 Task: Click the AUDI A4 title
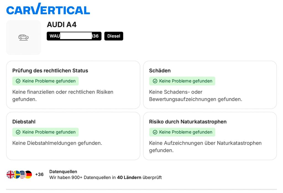tap(62, 25)
